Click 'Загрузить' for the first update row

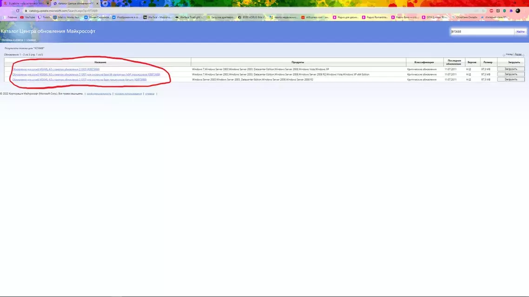(511, 69)
